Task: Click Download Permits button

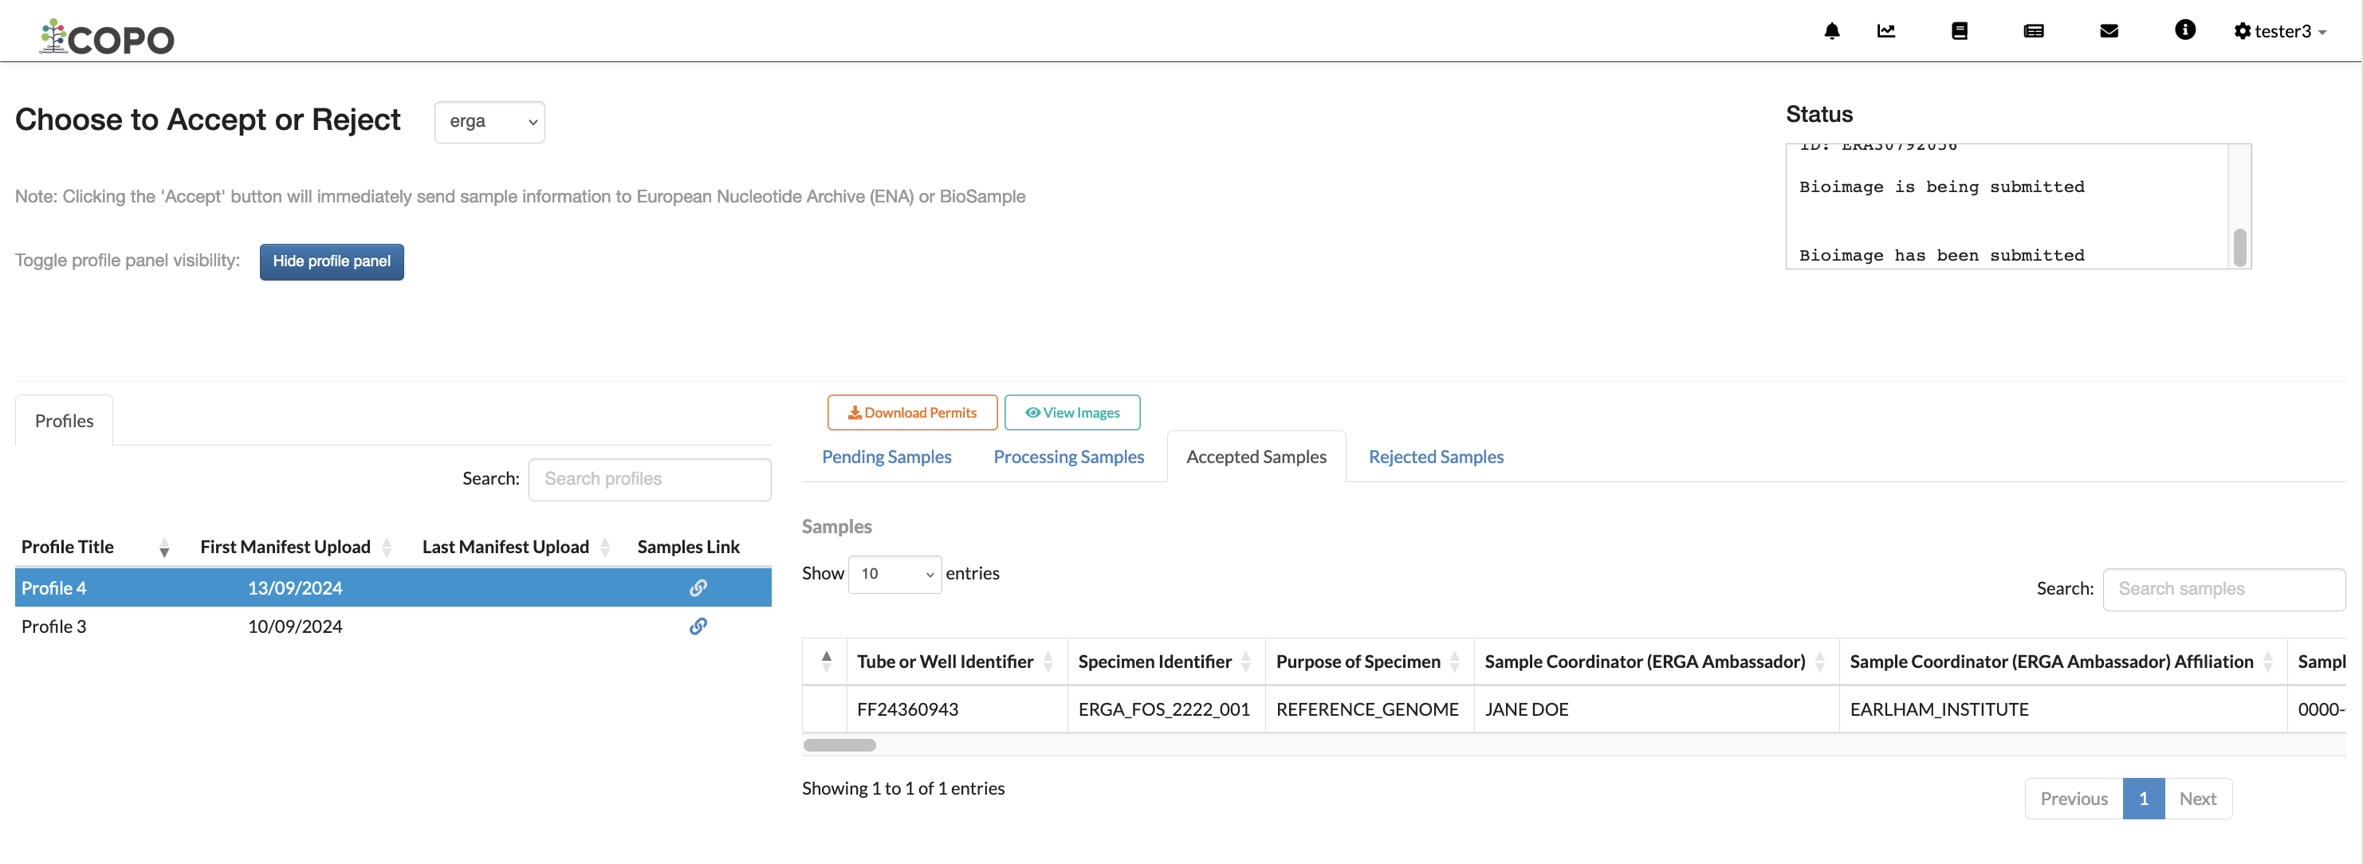Action: point(912,413)
